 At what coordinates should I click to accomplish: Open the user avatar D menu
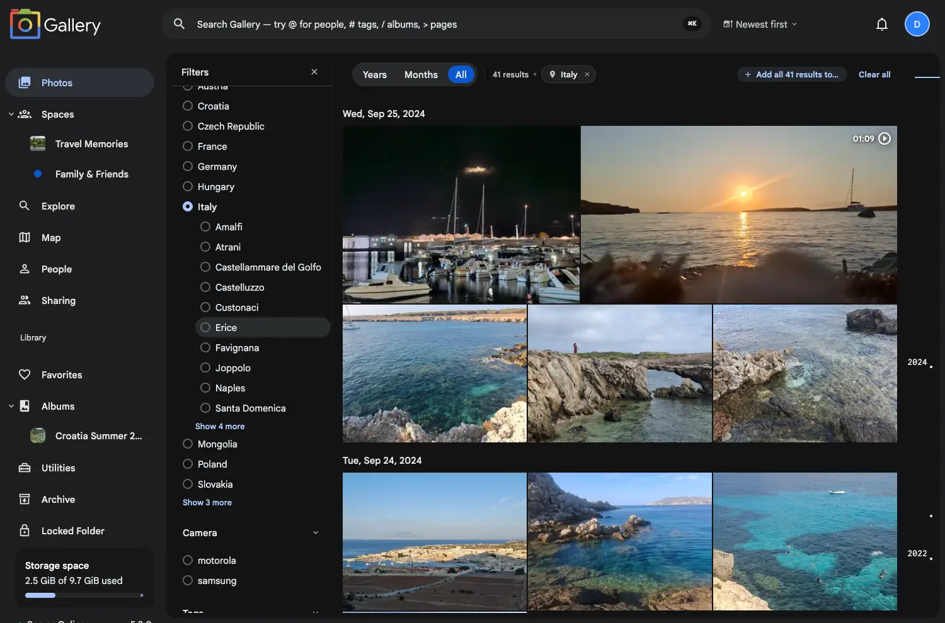(917, 24)
